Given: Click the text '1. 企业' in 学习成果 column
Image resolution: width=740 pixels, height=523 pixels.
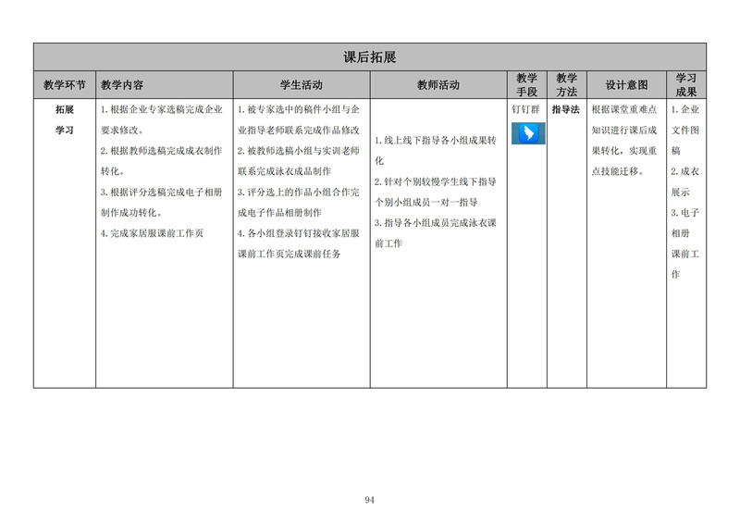Looking at the screenshot, I should click(x=685, y=109).
